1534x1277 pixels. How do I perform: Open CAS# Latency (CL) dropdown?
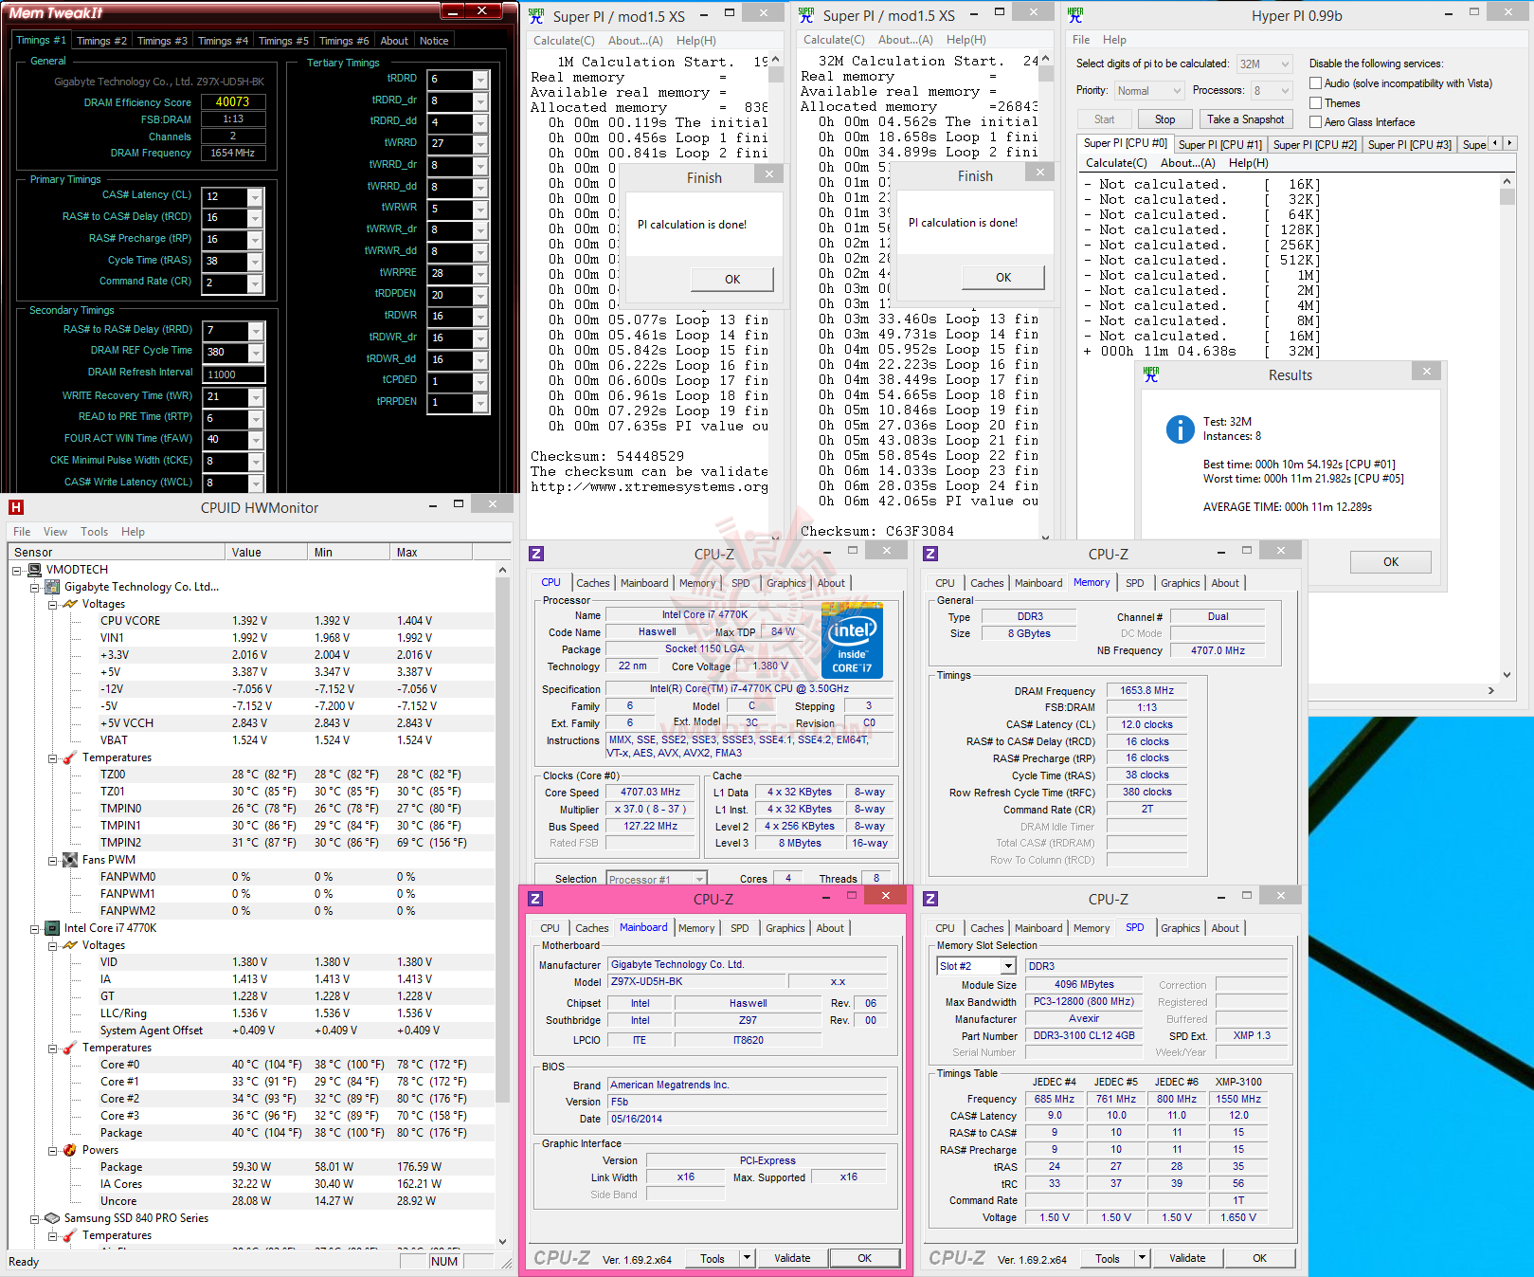[x=254, y=197]
